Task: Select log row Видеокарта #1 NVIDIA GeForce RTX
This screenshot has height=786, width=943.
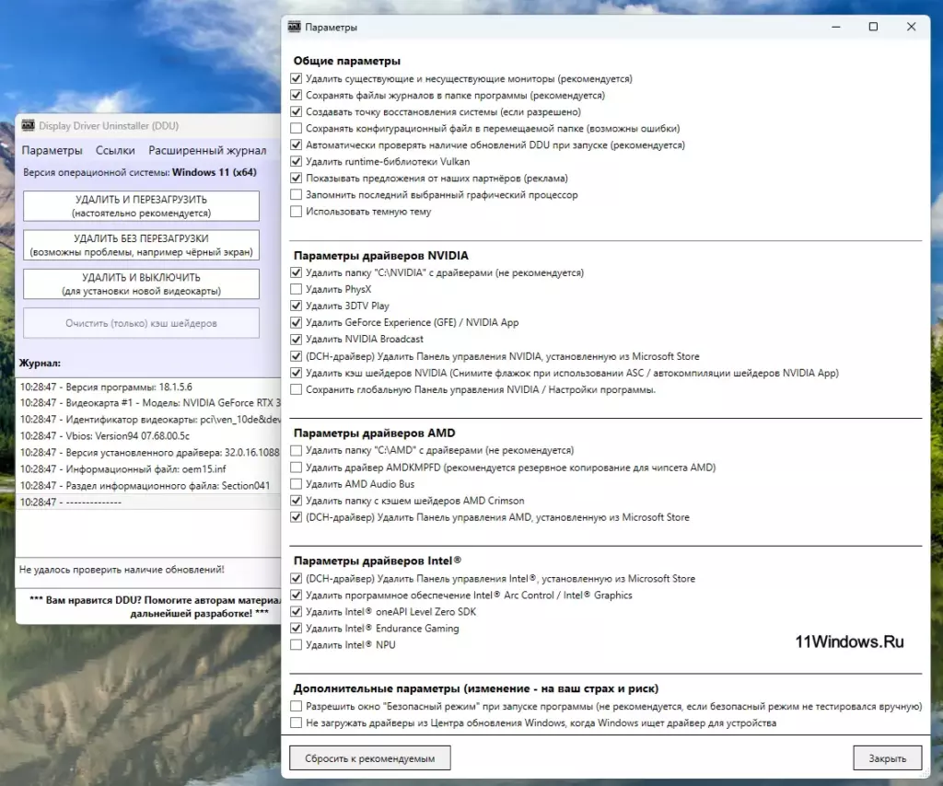Action: point(149,402)
